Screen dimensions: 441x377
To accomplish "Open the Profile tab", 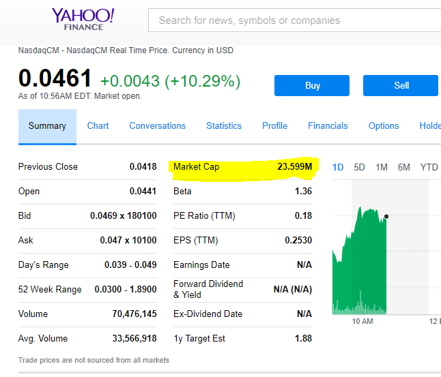I will [274, 126].
